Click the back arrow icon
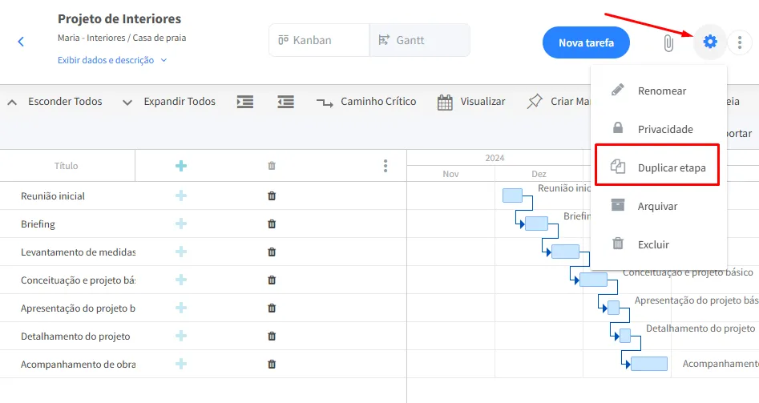759x403 pixels. (21, 42)
